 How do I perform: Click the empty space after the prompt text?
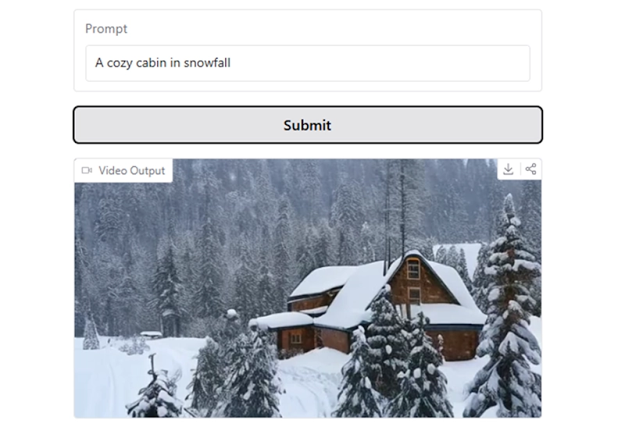pyautogui.click(x=379, y=63)
